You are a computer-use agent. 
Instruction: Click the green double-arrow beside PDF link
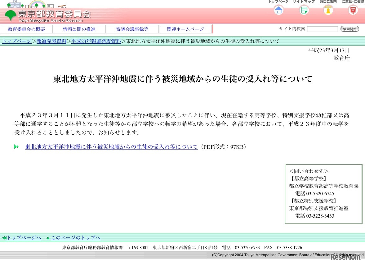tap(16, 147)
